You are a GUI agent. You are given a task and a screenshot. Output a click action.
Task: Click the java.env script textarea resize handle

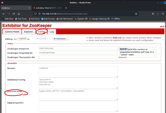(x=117, y=99)
